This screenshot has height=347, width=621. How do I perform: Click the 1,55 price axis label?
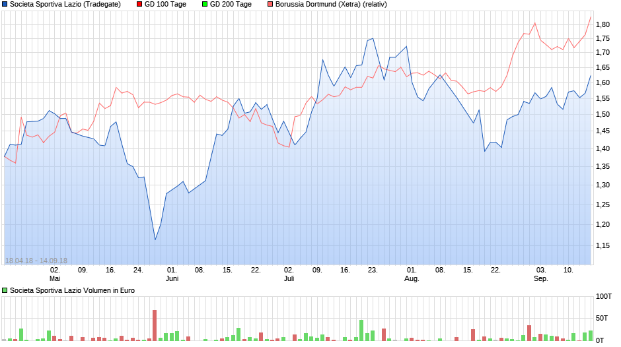pyautogui.click(x=603, y=98)
